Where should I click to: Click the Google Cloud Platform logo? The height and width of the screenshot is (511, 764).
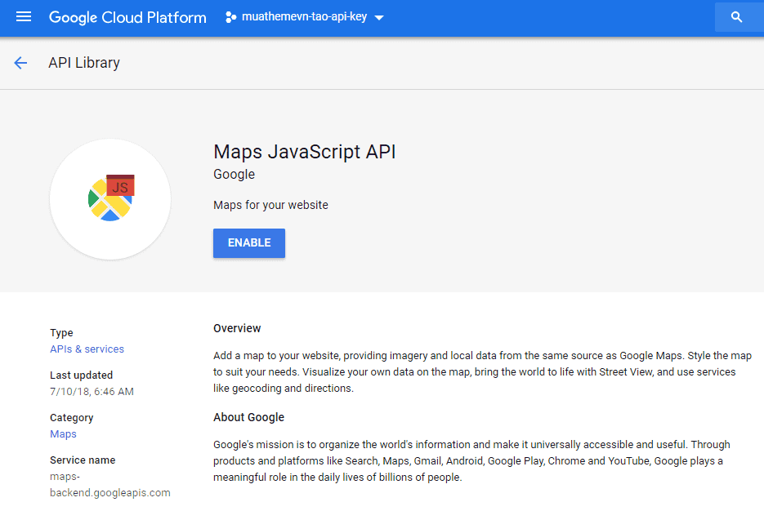point(127,17)
